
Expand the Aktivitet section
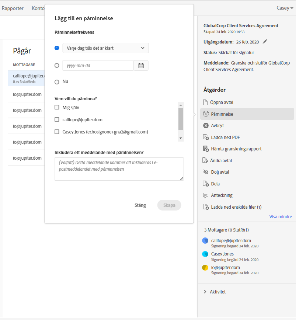pos(205,292)
